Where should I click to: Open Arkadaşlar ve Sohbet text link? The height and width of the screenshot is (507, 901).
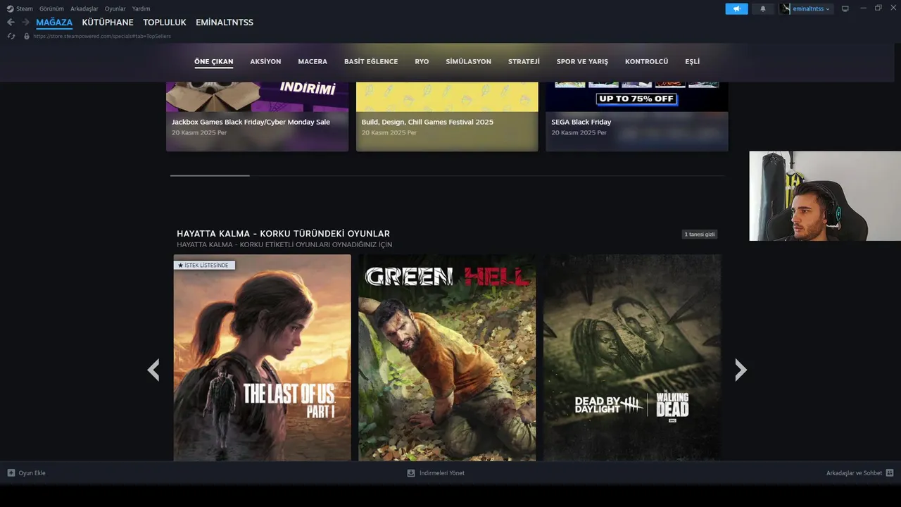854,473
